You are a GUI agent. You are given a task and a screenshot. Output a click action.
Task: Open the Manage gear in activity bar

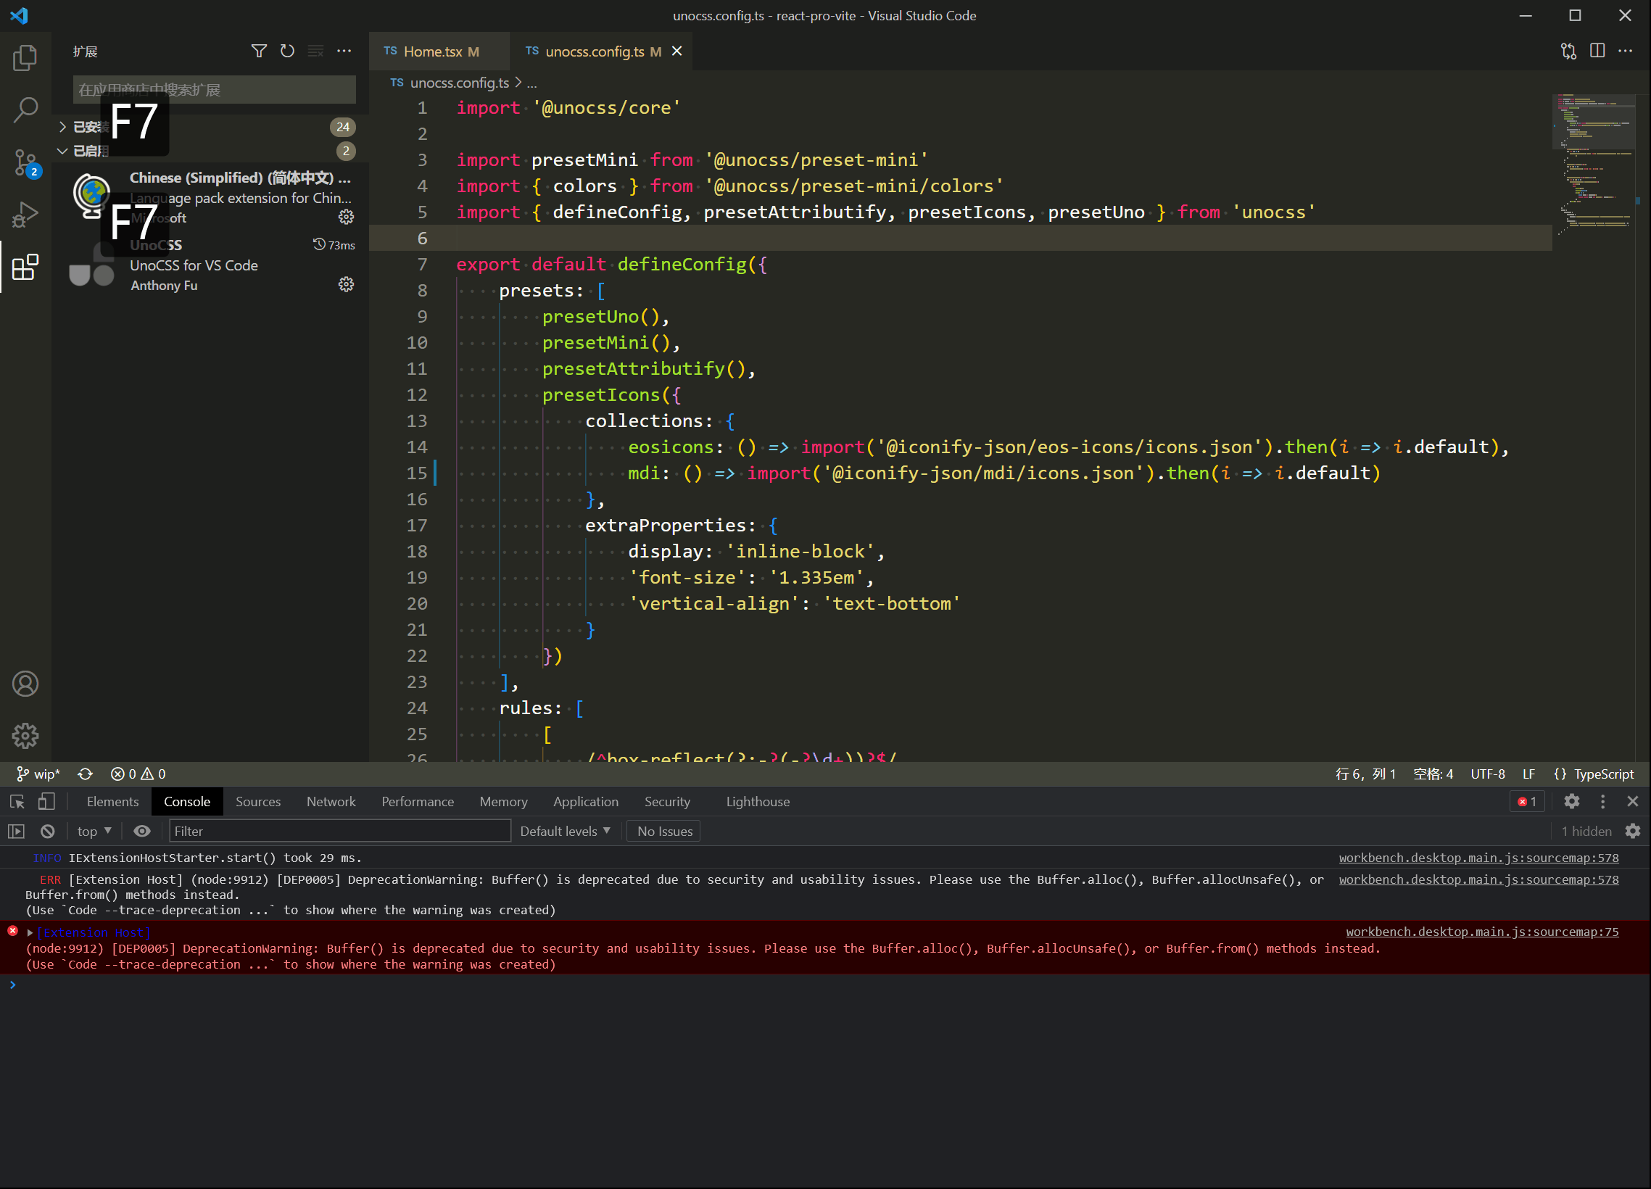25,736
